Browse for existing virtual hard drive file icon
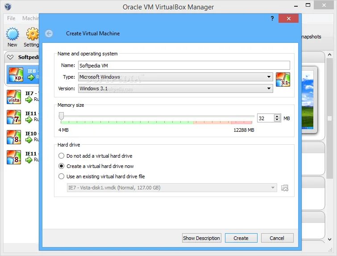This screenshot has width=337, height=256. (x=285, y=188)
